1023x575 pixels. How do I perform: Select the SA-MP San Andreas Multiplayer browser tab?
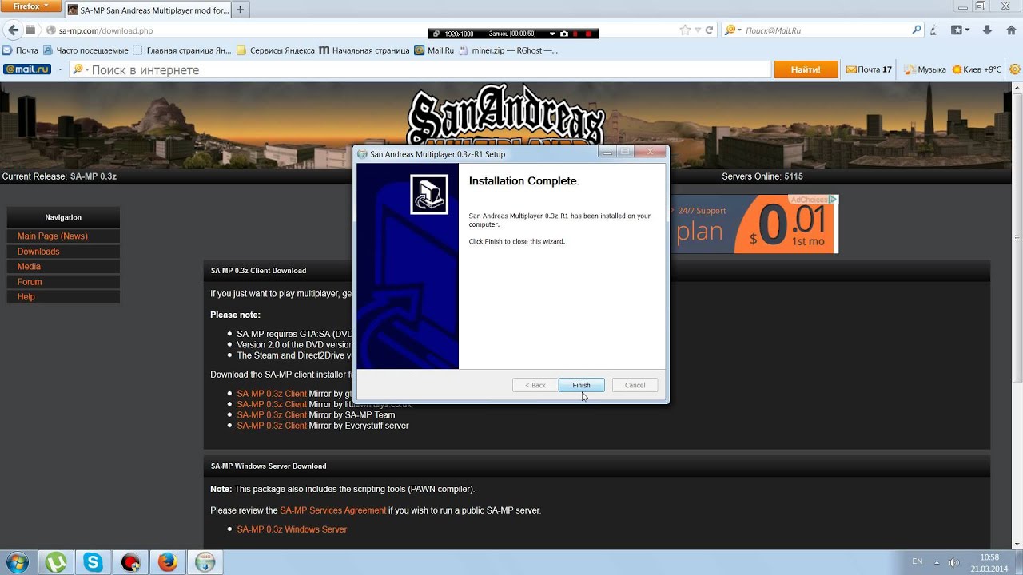(148, 10)
